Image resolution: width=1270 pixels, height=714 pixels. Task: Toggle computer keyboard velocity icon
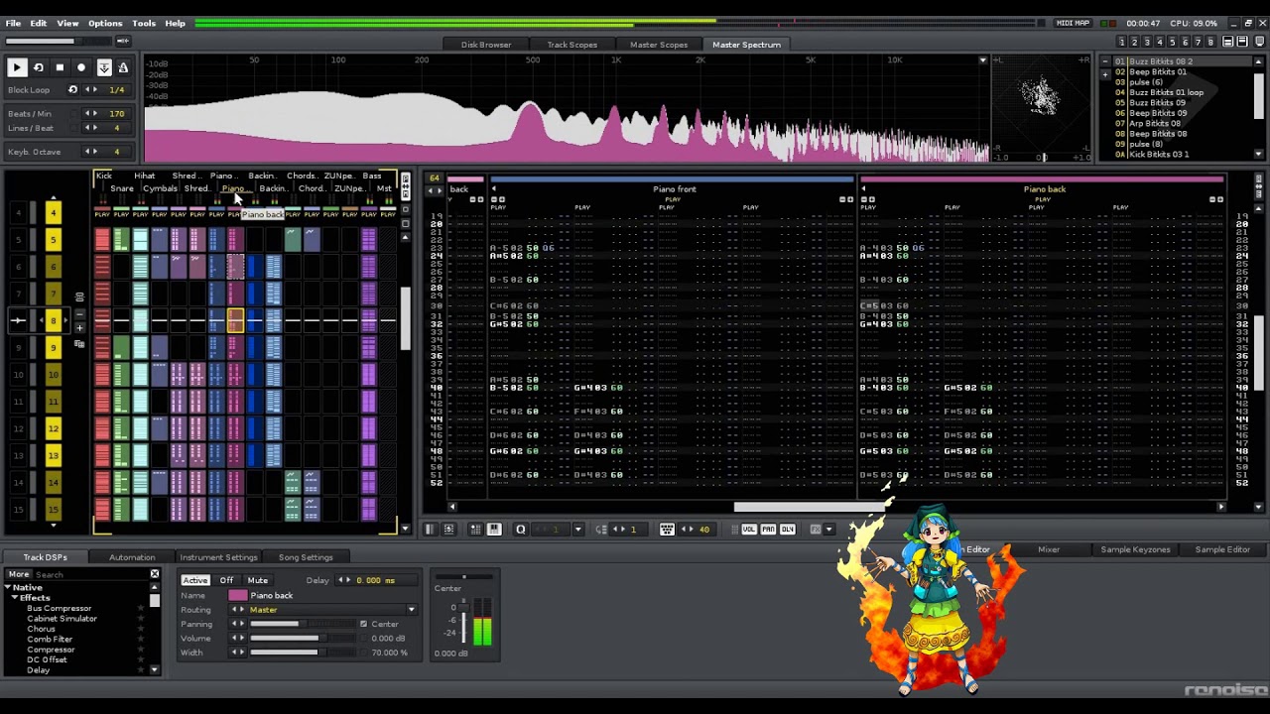(667, 530)
